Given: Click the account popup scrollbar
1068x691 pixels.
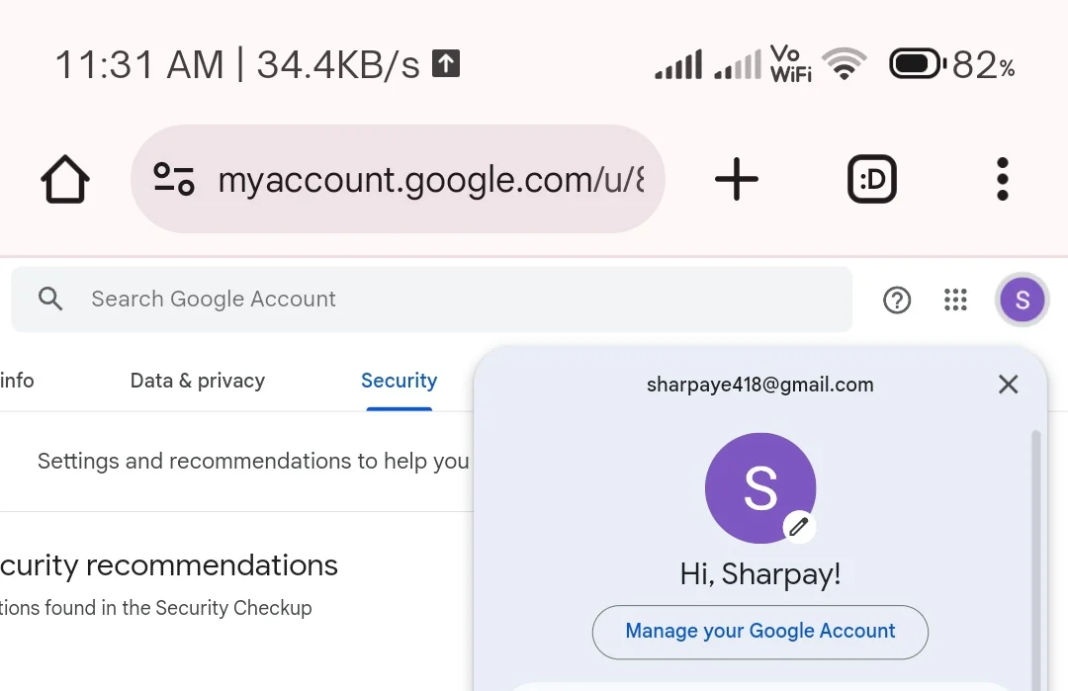Looking at the screenshot, I should (1036, 559).
